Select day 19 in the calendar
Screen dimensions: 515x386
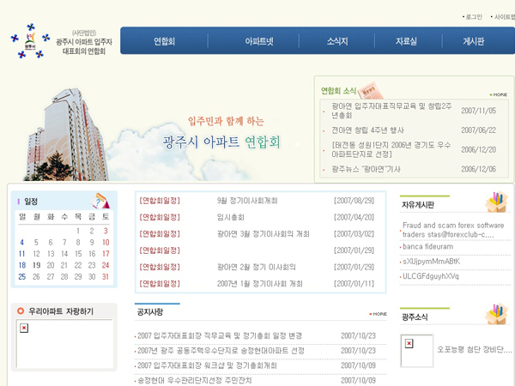[36, 265]
